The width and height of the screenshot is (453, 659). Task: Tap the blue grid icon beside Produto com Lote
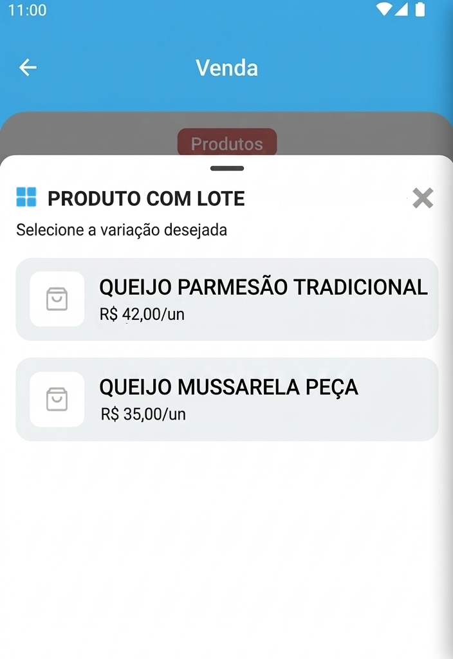click(26, 197)
